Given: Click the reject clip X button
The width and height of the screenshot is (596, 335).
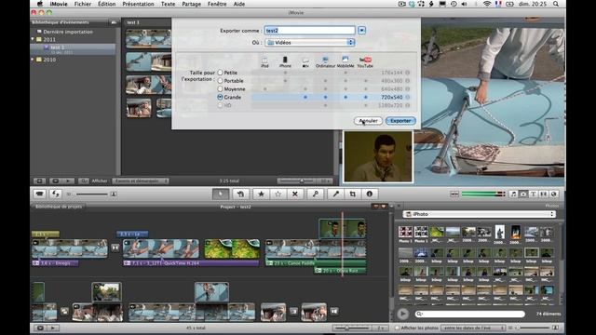Looking at the screenshot, I should pos(295,194).
